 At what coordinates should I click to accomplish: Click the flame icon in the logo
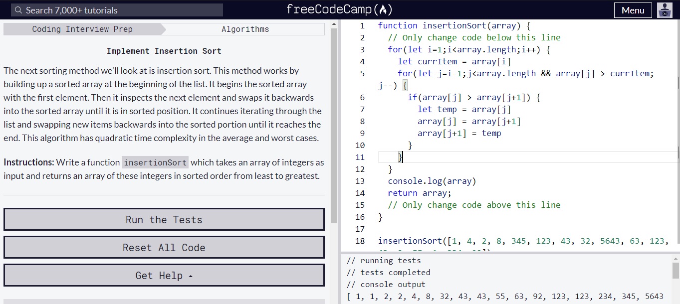[383, 9]
